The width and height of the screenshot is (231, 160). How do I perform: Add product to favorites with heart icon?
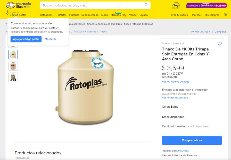coord(220,44)
